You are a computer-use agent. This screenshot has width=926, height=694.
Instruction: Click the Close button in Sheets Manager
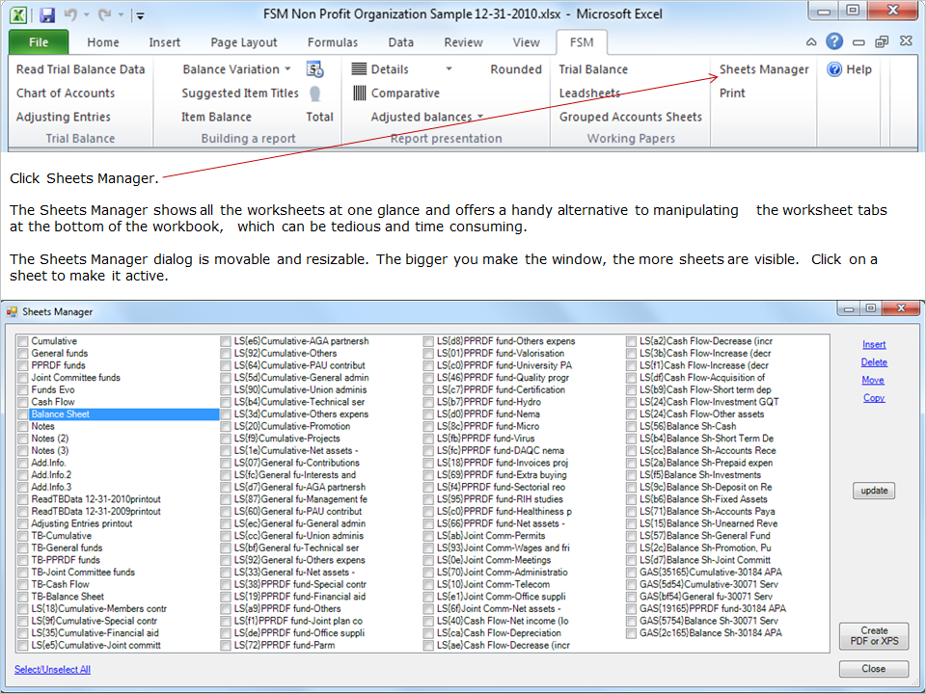(874, 669)
